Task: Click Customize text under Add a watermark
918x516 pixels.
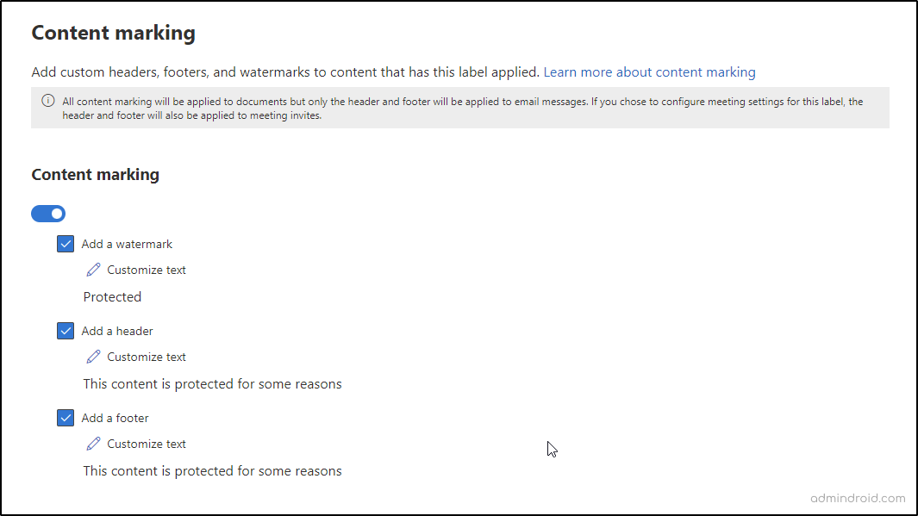Action: pyautogui.click(x=147, y=270)
